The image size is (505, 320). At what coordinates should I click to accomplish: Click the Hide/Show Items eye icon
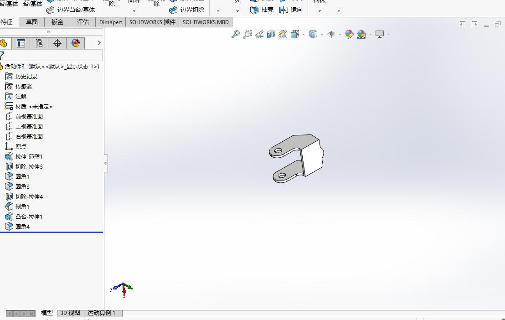coord(331,34)
